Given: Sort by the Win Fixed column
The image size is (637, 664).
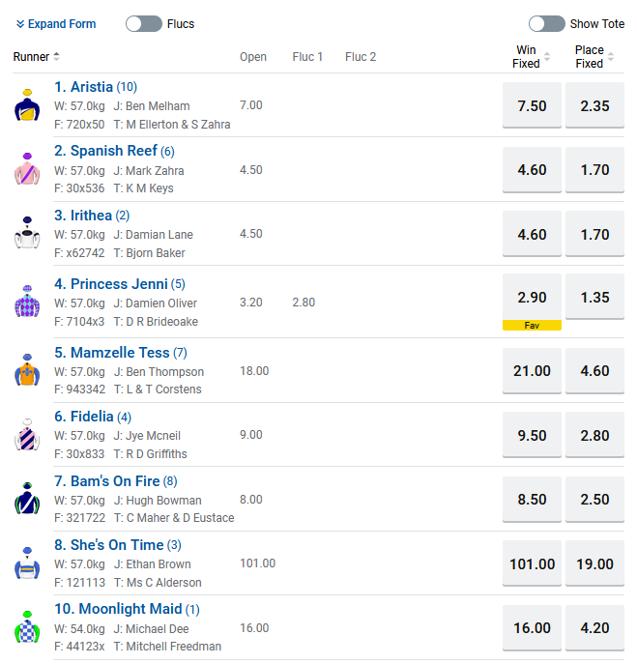Looking at the screenshot, I should click(547, 57).
